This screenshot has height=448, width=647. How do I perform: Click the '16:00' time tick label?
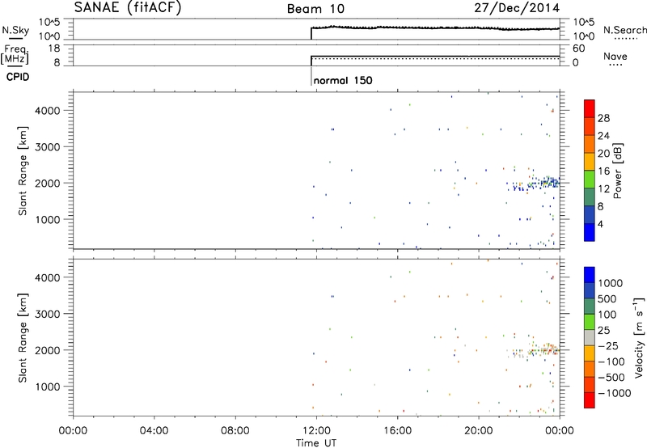[x=397, y=431]
